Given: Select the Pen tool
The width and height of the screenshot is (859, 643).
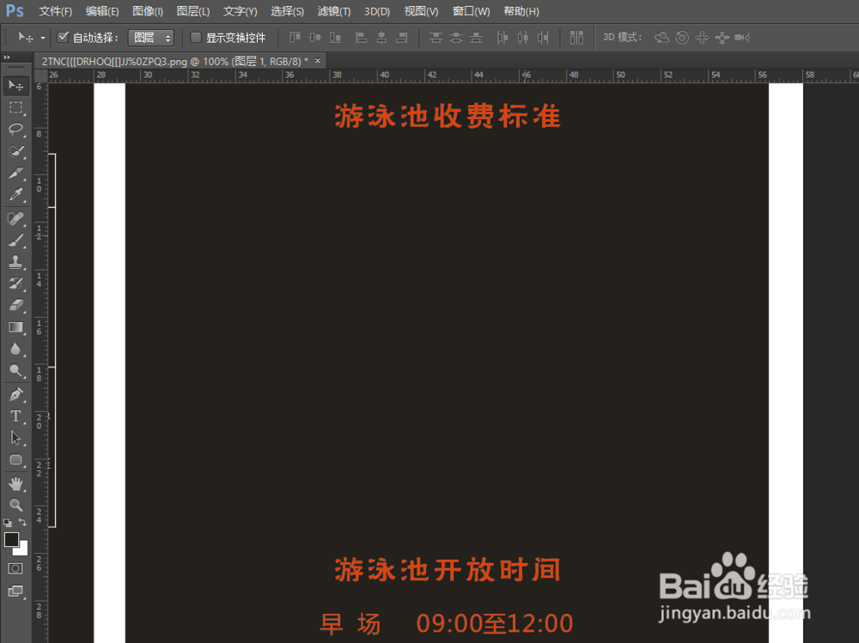Looking at the screenshot, I should click(x=15, y=394).
